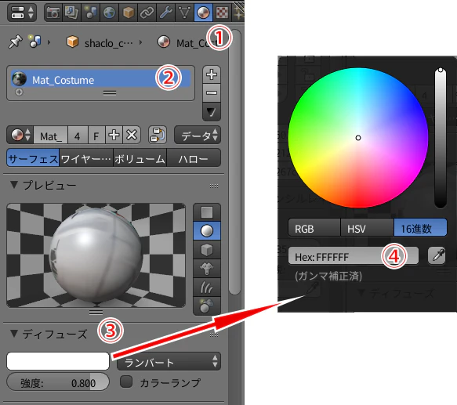Set preview shape to sphere
Screen dimensions: 457x405
click(x=207, y=231)
